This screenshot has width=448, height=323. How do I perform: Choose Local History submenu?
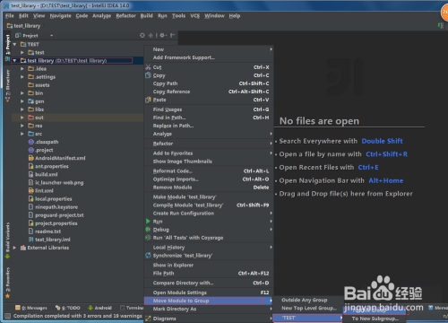coord(209,248)
